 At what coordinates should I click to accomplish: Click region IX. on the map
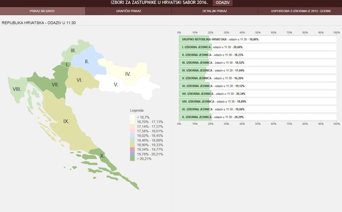click(x=66, y=121)
